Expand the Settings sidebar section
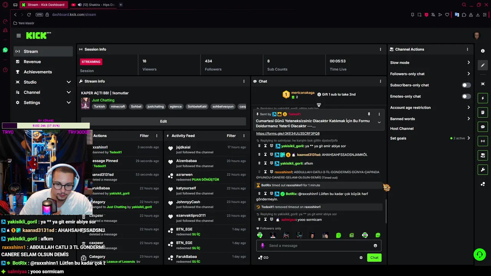The image size is (491, 276). (43, 103)
